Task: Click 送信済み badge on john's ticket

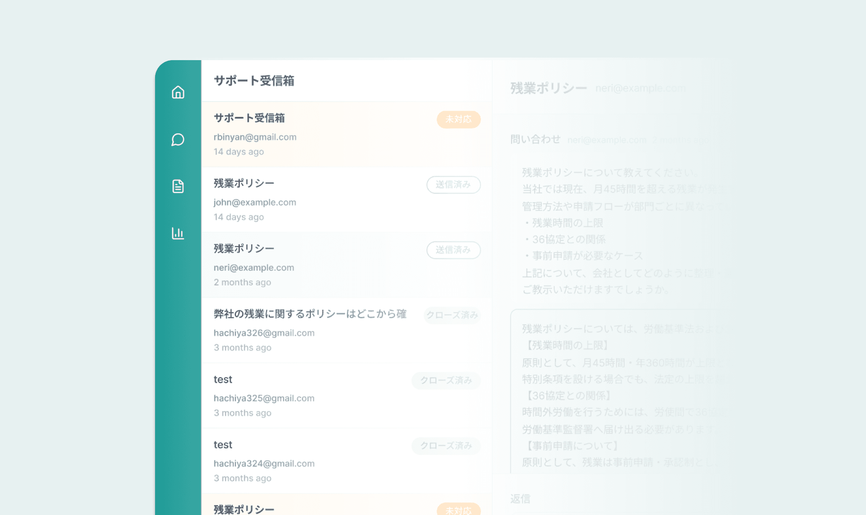Action: (x=453, y=185)
